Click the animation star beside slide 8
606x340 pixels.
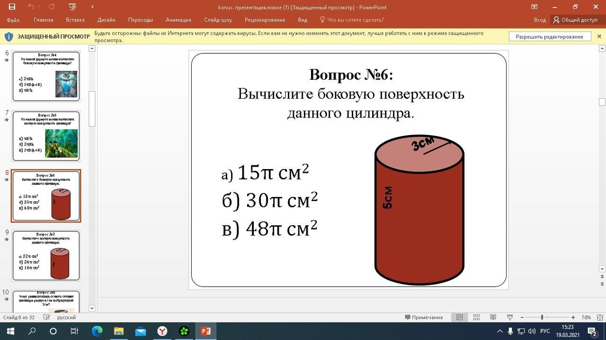[x=7, y=180]
